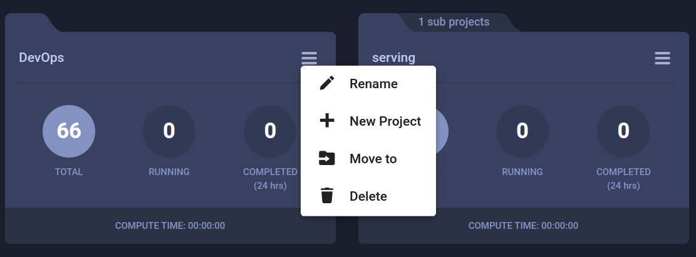Click the DevOps running count circle
This screenshot has height=257, width=696.
point(169,131)
